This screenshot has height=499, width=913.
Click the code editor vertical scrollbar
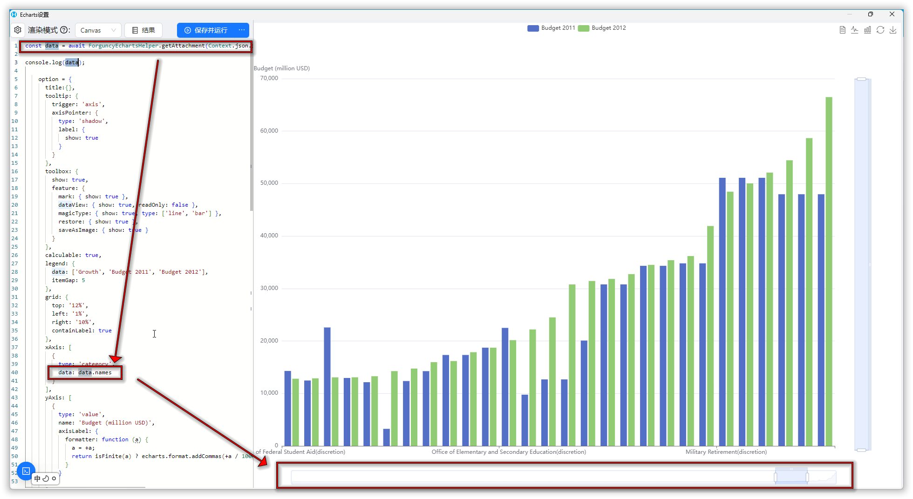252,126
